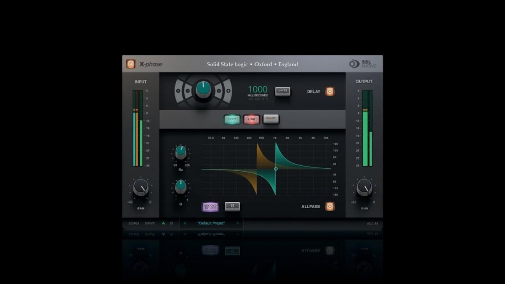The height and width of the screenshot is (284, 505).
Task: Toggle the phase invert Ø button
Action: click(x=232, y=206)
